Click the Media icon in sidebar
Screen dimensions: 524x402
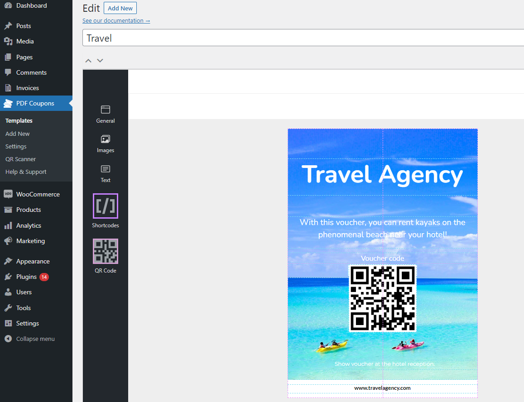pyautogui.click(x=8, y=41)
